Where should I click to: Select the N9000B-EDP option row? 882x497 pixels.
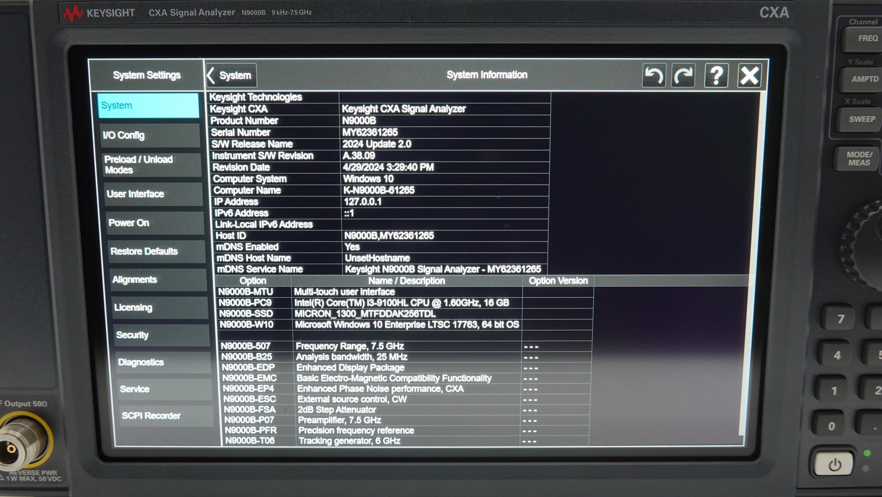coord(406,367)
